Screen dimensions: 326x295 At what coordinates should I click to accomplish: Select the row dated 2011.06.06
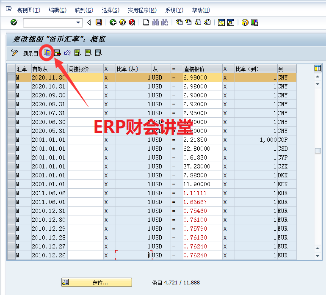click(x=11, y=193)
